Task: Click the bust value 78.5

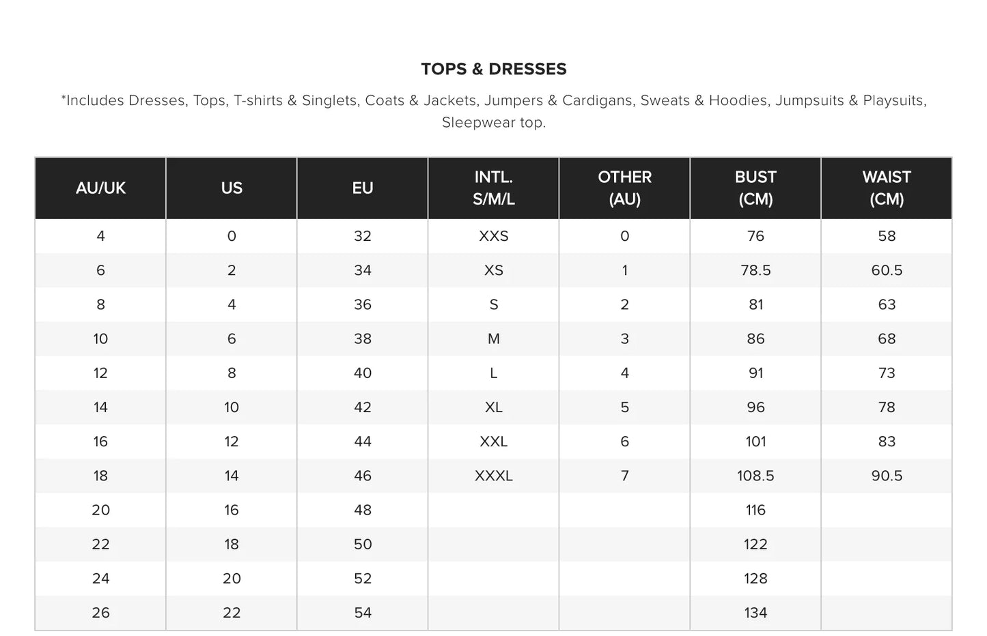Action: (755, 270)
